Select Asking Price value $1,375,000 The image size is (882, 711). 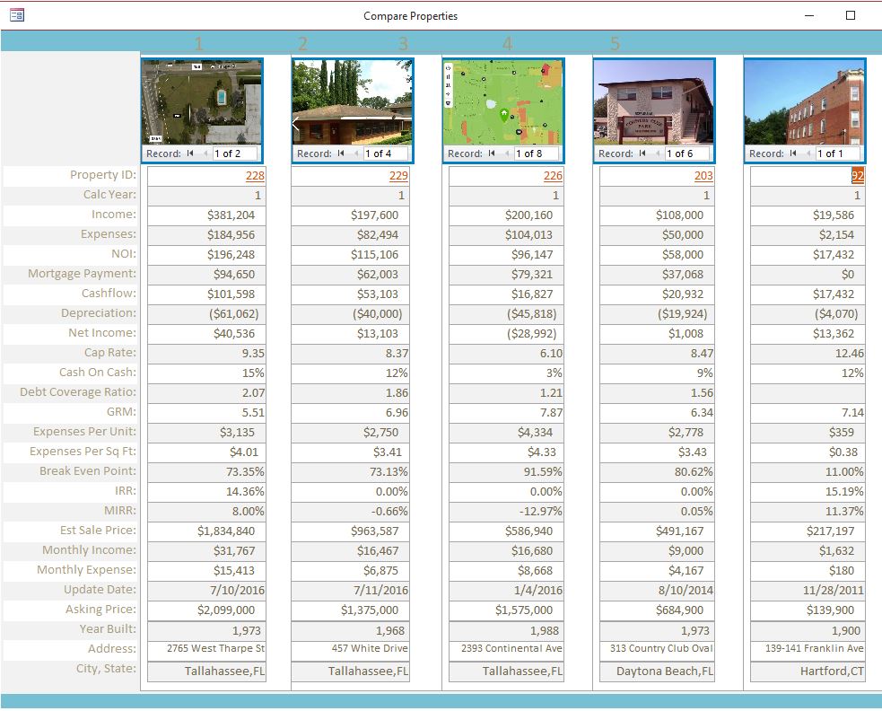[x=351, y=610]
